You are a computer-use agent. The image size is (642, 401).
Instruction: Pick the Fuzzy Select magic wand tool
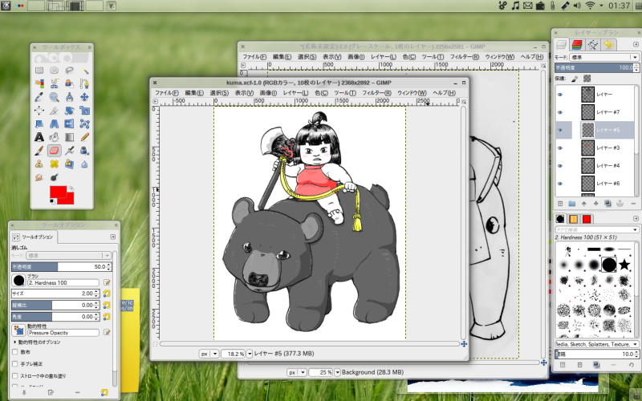(84, 71)
